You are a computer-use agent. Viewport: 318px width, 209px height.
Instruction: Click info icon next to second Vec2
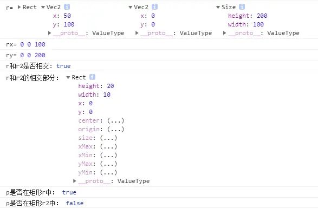154,7
